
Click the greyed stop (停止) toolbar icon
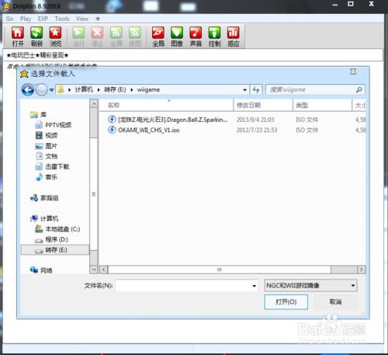click(x=97, y=37)
